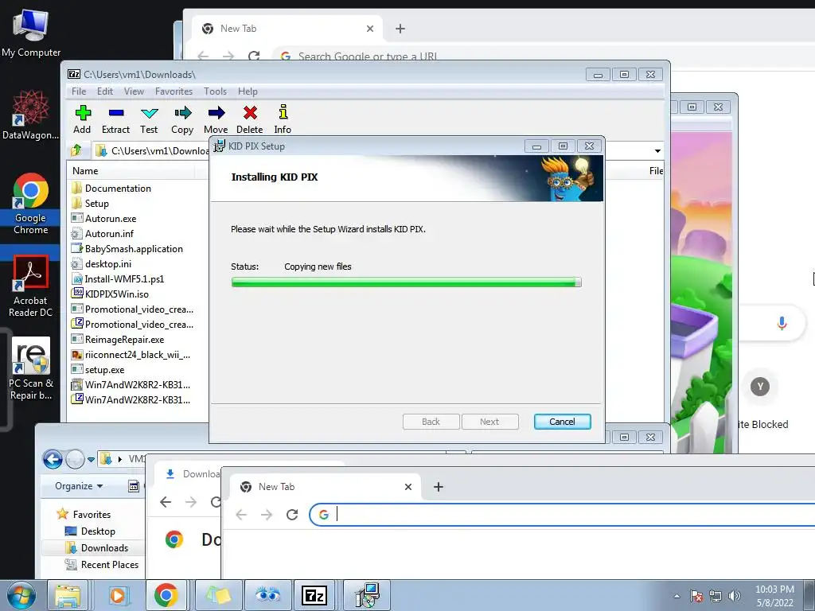Image resolution: width=815 pixels, height=611 pixels.
Task: Expand the 7-Zip address bar dropdown
Action: 657,150
